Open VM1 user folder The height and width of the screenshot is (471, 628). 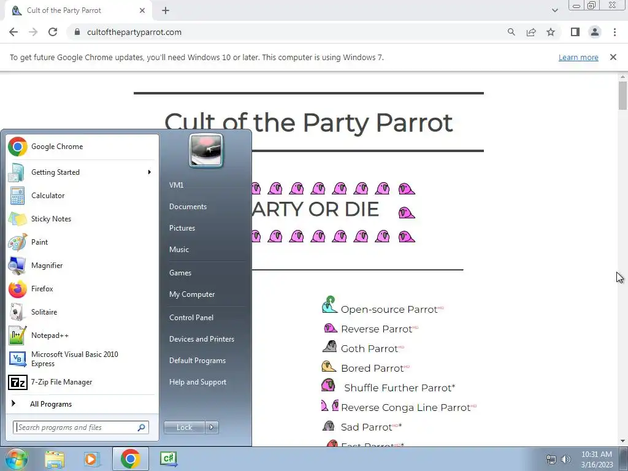click(206, 185)
